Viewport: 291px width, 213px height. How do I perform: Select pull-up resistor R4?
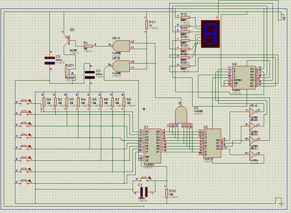[78, 102]
